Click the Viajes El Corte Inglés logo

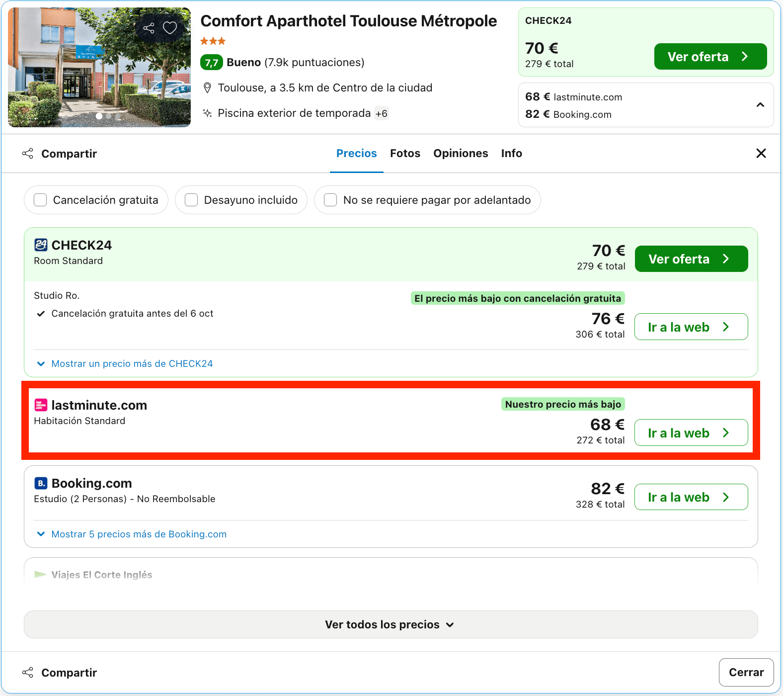(x=41, y=575)
